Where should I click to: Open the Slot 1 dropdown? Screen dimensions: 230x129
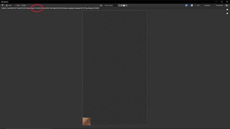pos(200,5)
